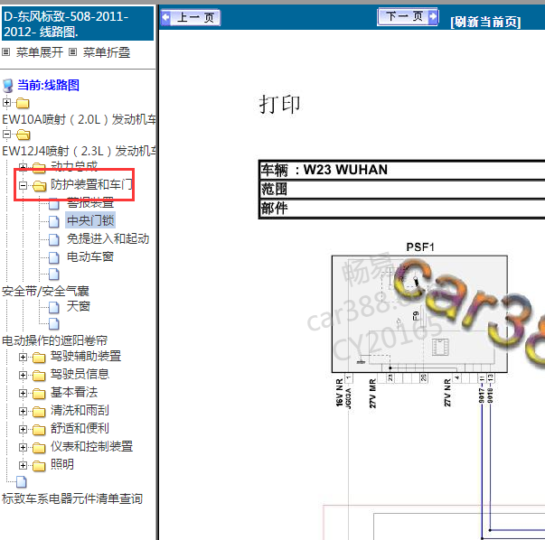The height and width of the screenshot is (540, 545).
Task: Open the 电动车窗 page
Action: tap(90, 256)
